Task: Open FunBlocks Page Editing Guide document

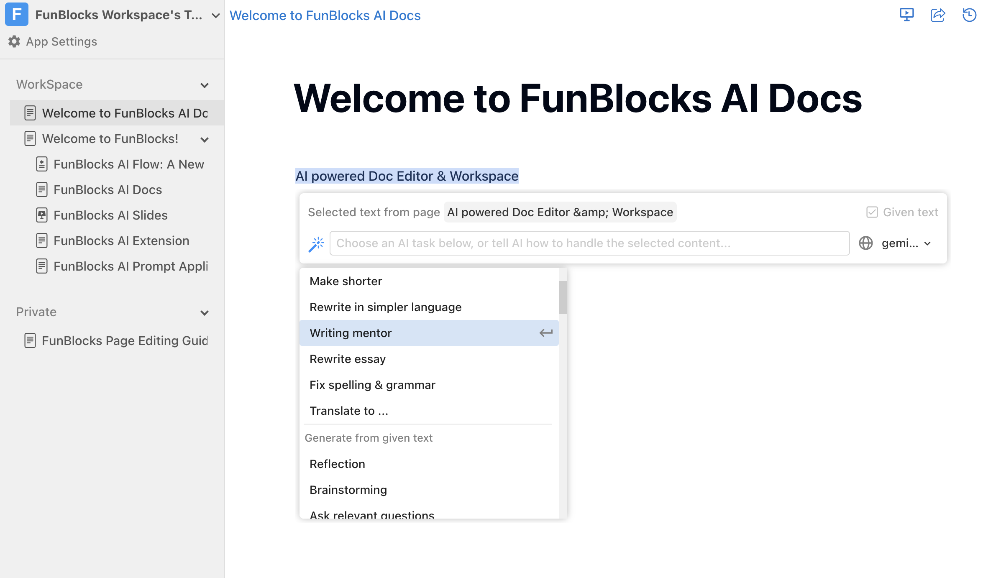Action: click(124, 340)
